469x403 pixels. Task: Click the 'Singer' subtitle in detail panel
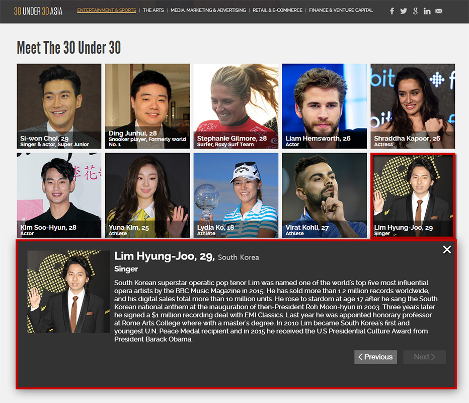tap(126, 269)
